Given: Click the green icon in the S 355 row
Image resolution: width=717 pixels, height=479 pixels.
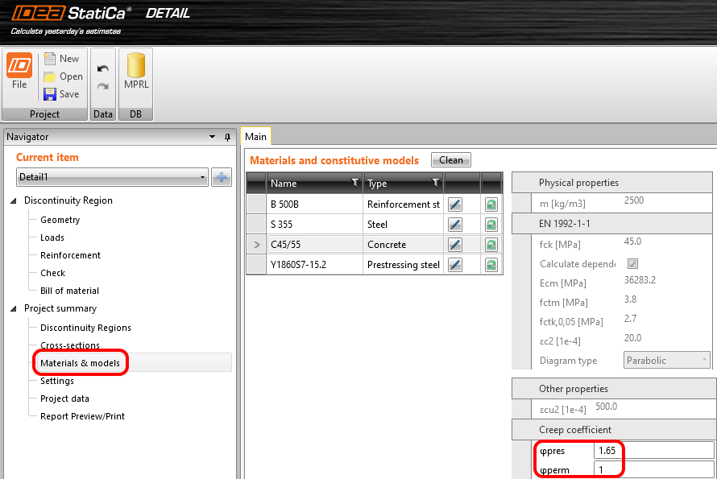Looking at the screenshot, I should click(x=491, y=225).
